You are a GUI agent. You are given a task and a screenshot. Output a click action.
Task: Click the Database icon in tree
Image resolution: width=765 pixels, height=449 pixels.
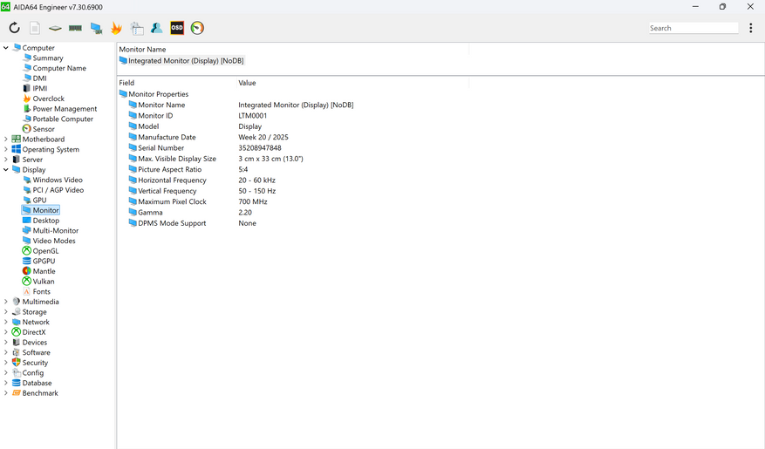click(x=16, y=384)
